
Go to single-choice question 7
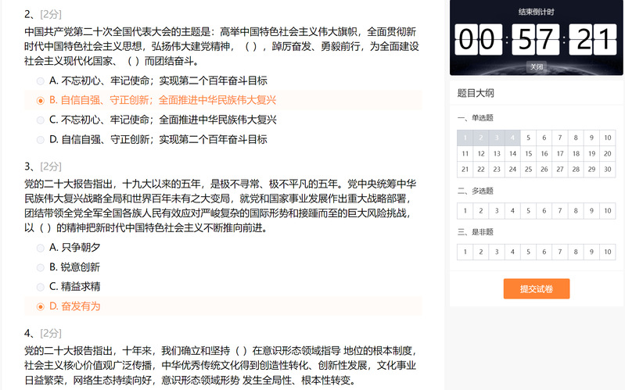click(x=560, y=138)
